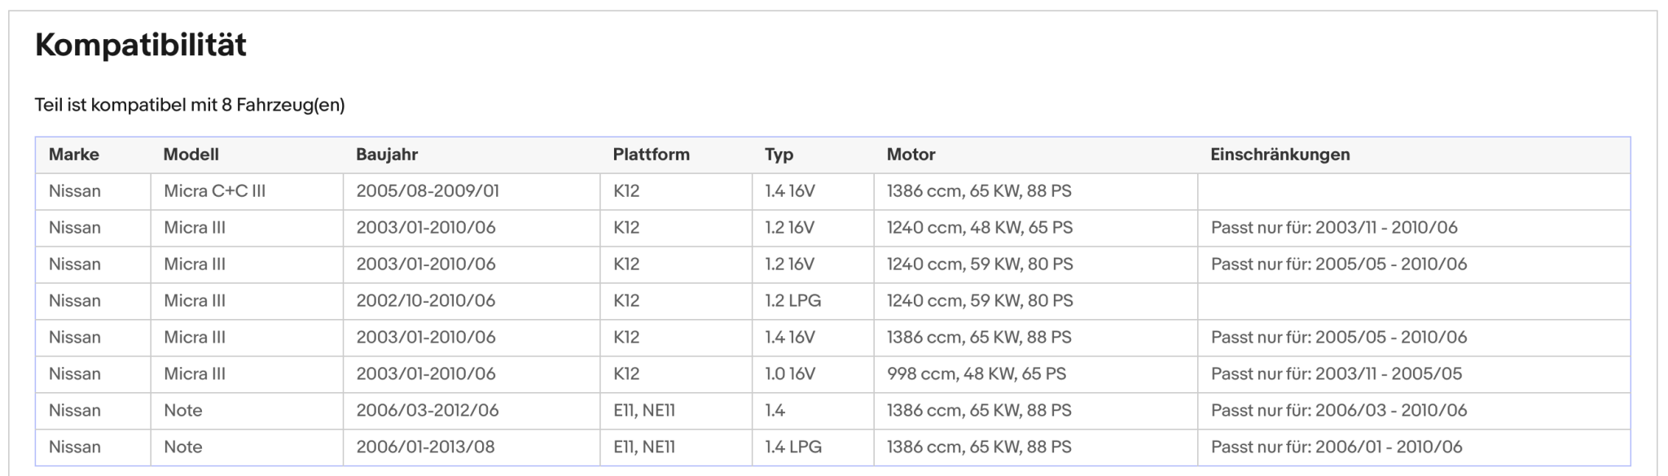
Task: Click the 'Plattform' column header
Action: (x=652, y=155)
